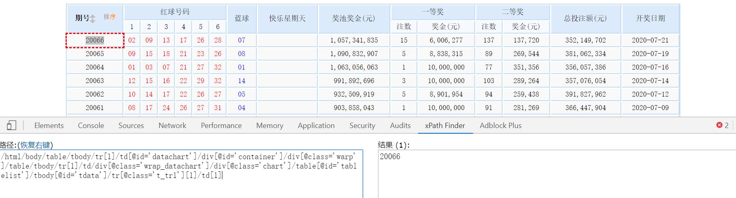
Task: Click the 排序 sort link
Action: coord(109,17)
